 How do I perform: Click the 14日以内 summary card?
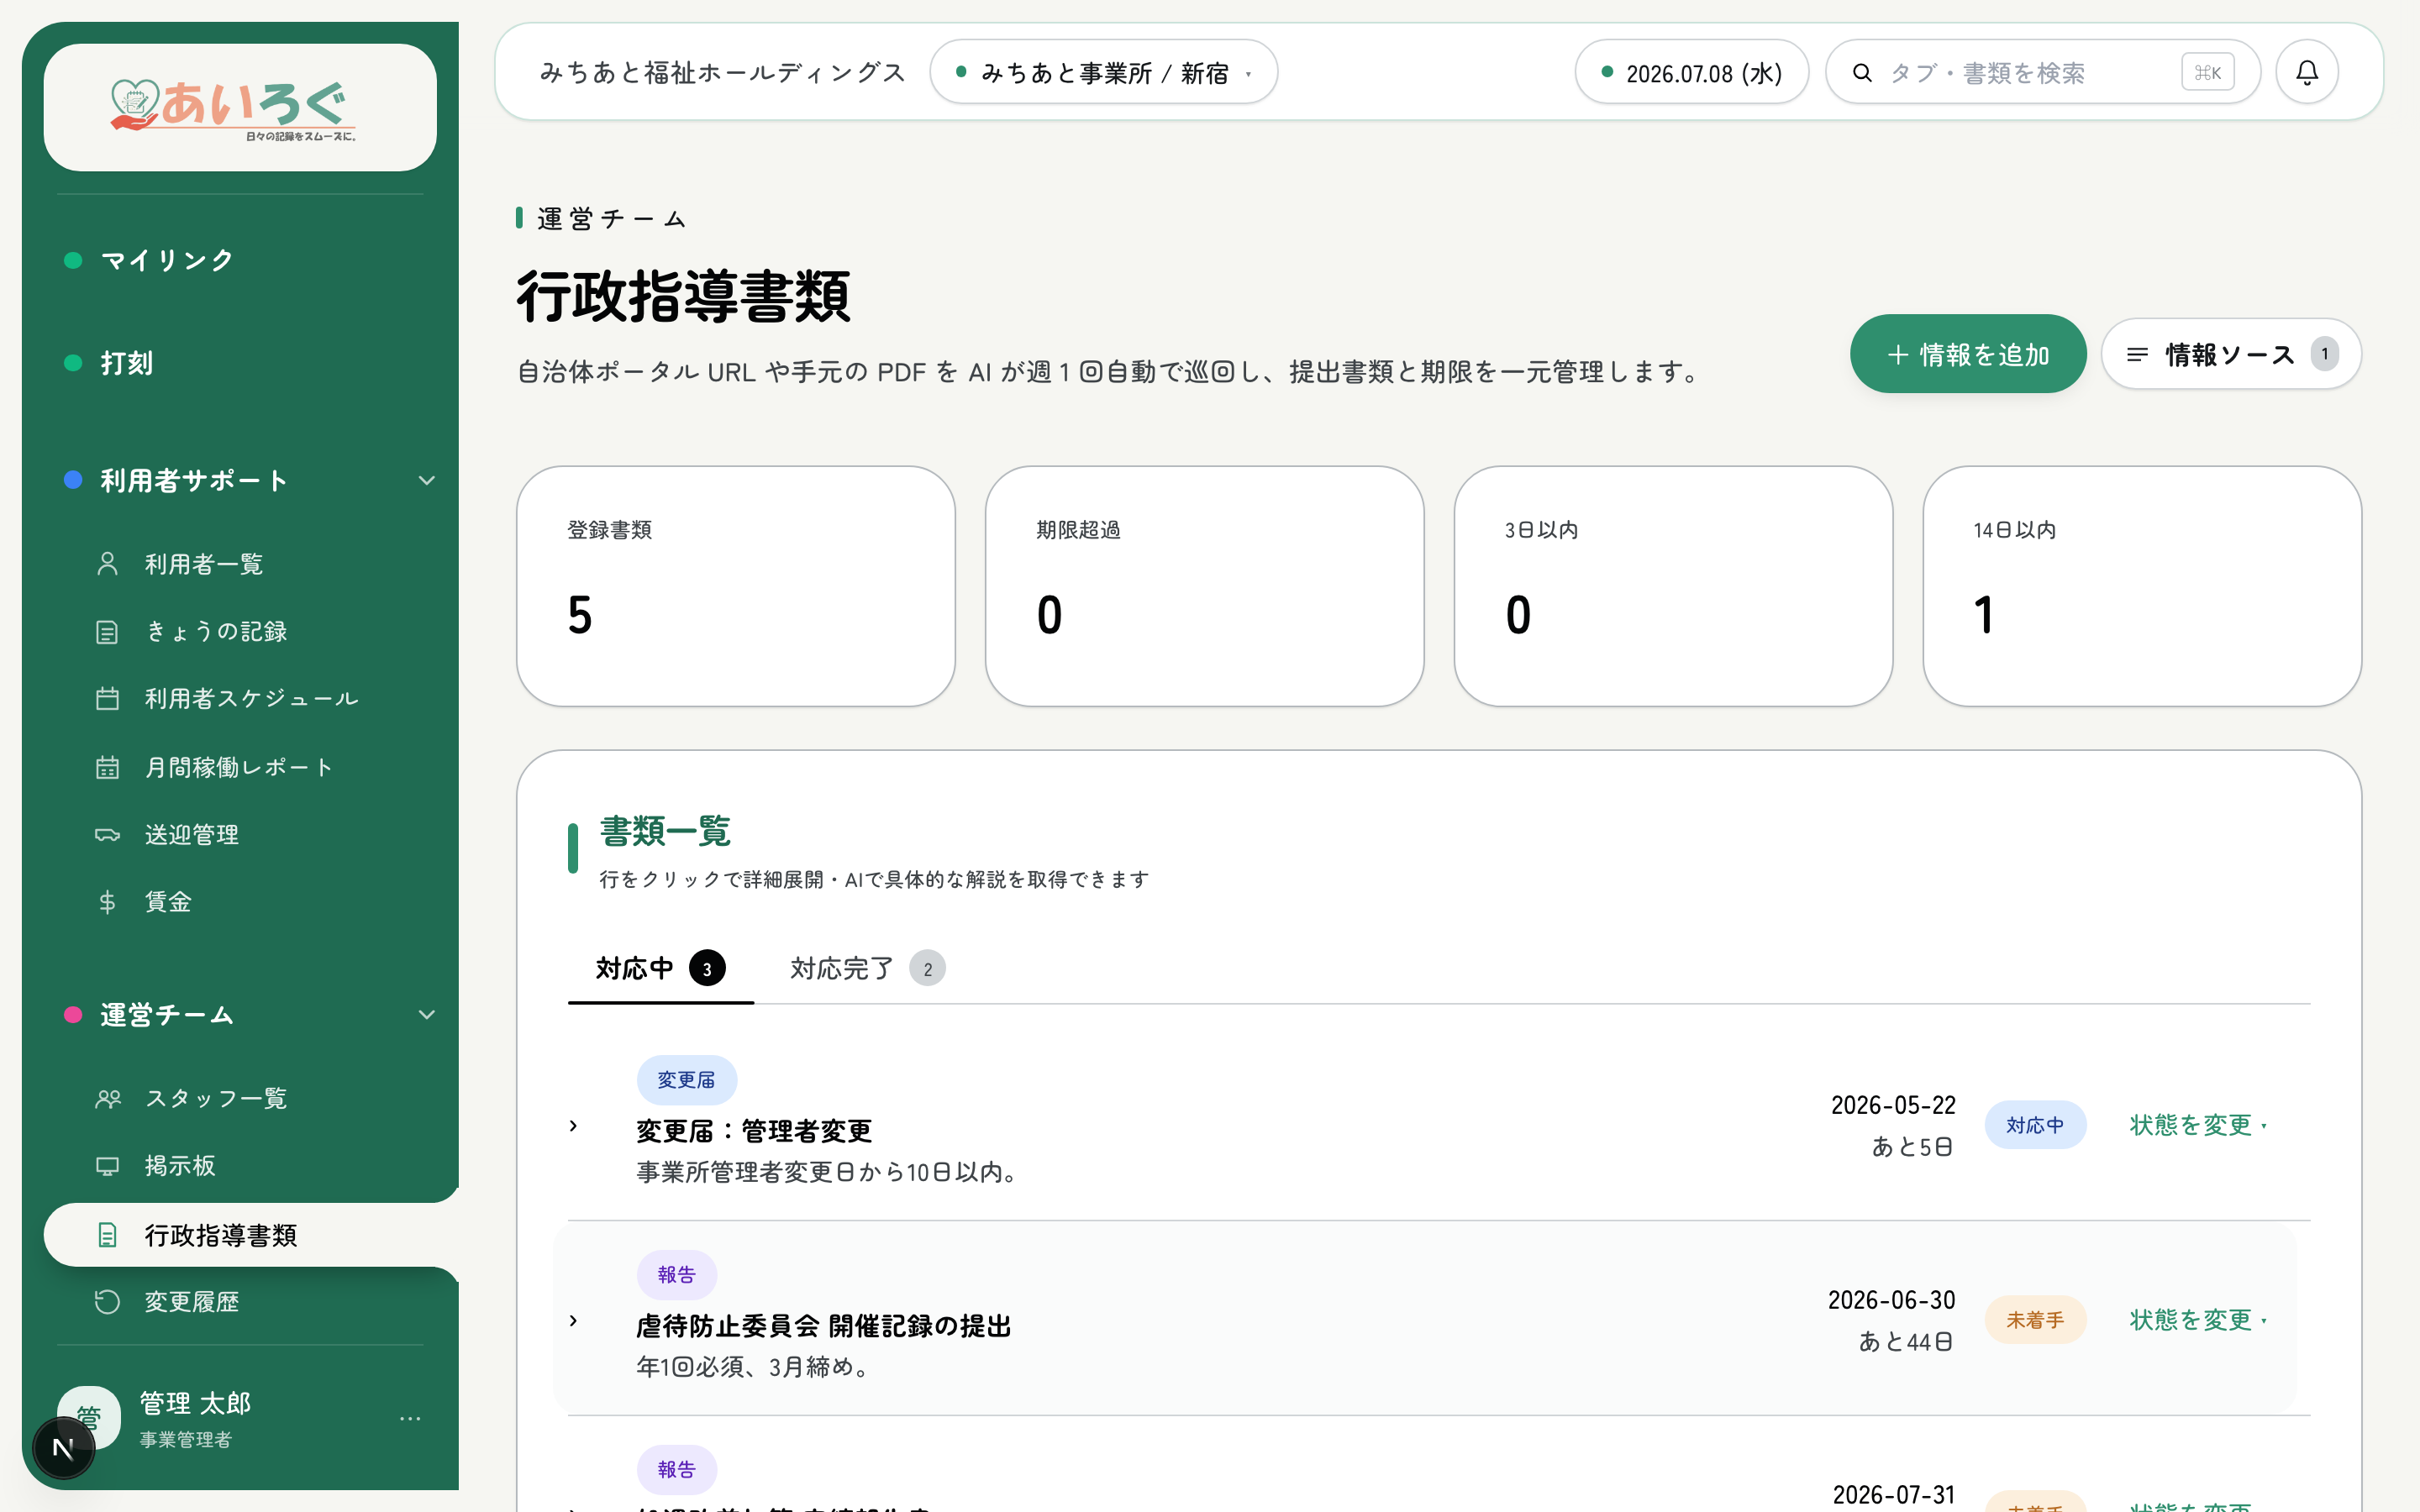pos(2142,586)
